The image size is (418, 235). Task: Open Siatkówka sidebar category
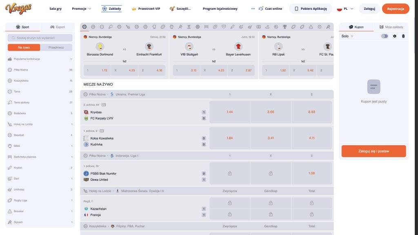pos(40,113)
